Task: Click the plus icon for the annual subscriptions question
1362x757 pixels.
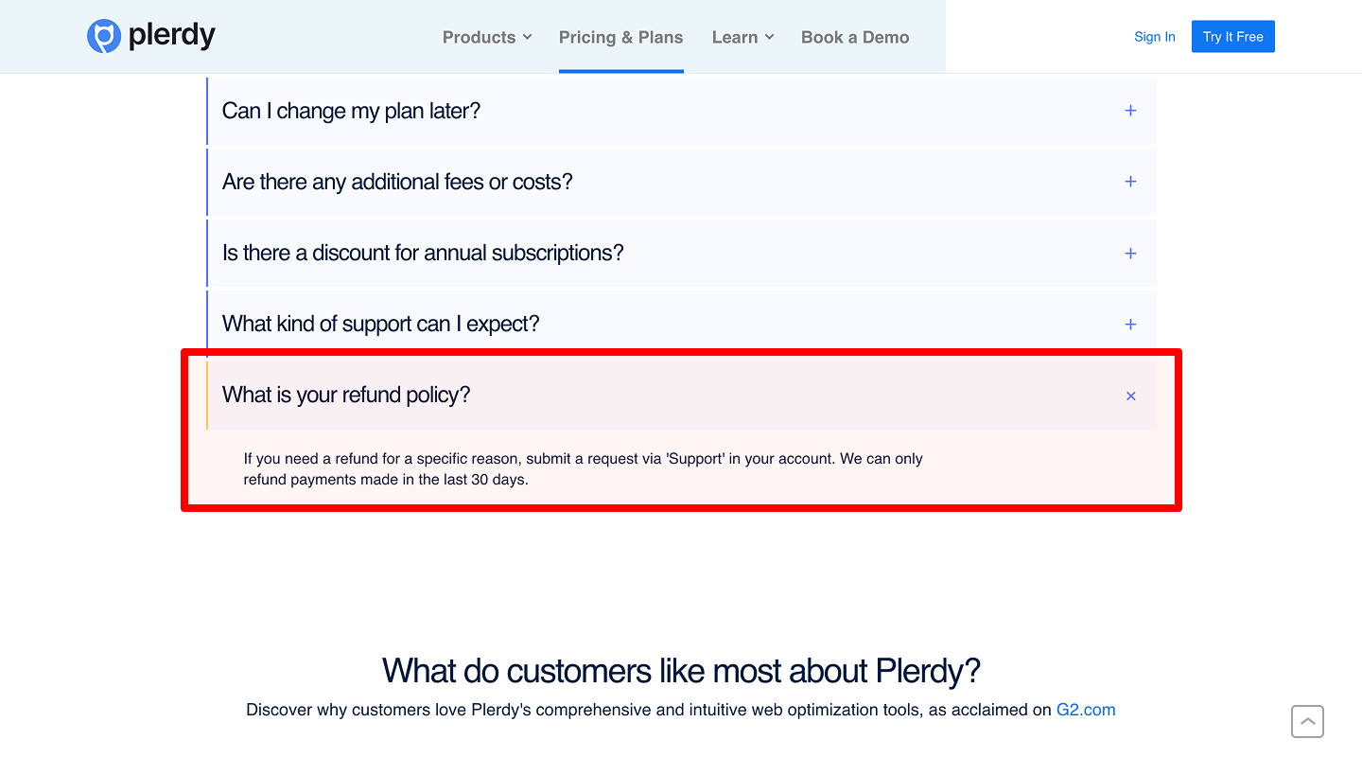Action: [x=1130, y=253]
